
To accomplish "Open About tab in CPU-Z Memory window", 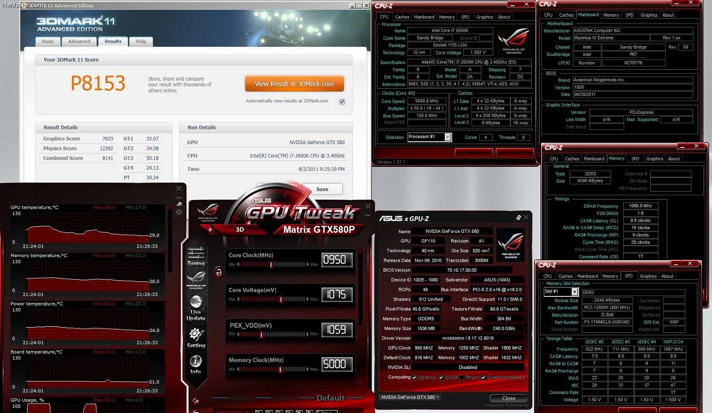I will tap(674, 159).
